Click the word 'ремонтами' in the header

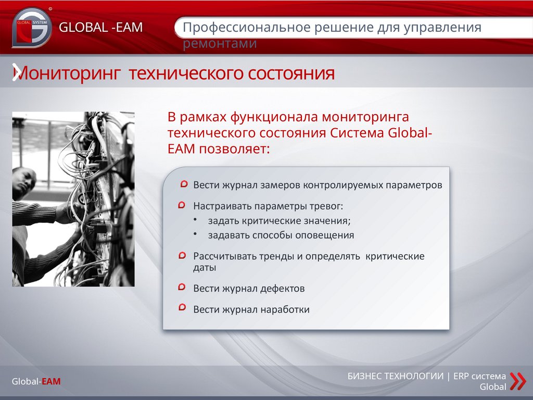click(220, 44)
